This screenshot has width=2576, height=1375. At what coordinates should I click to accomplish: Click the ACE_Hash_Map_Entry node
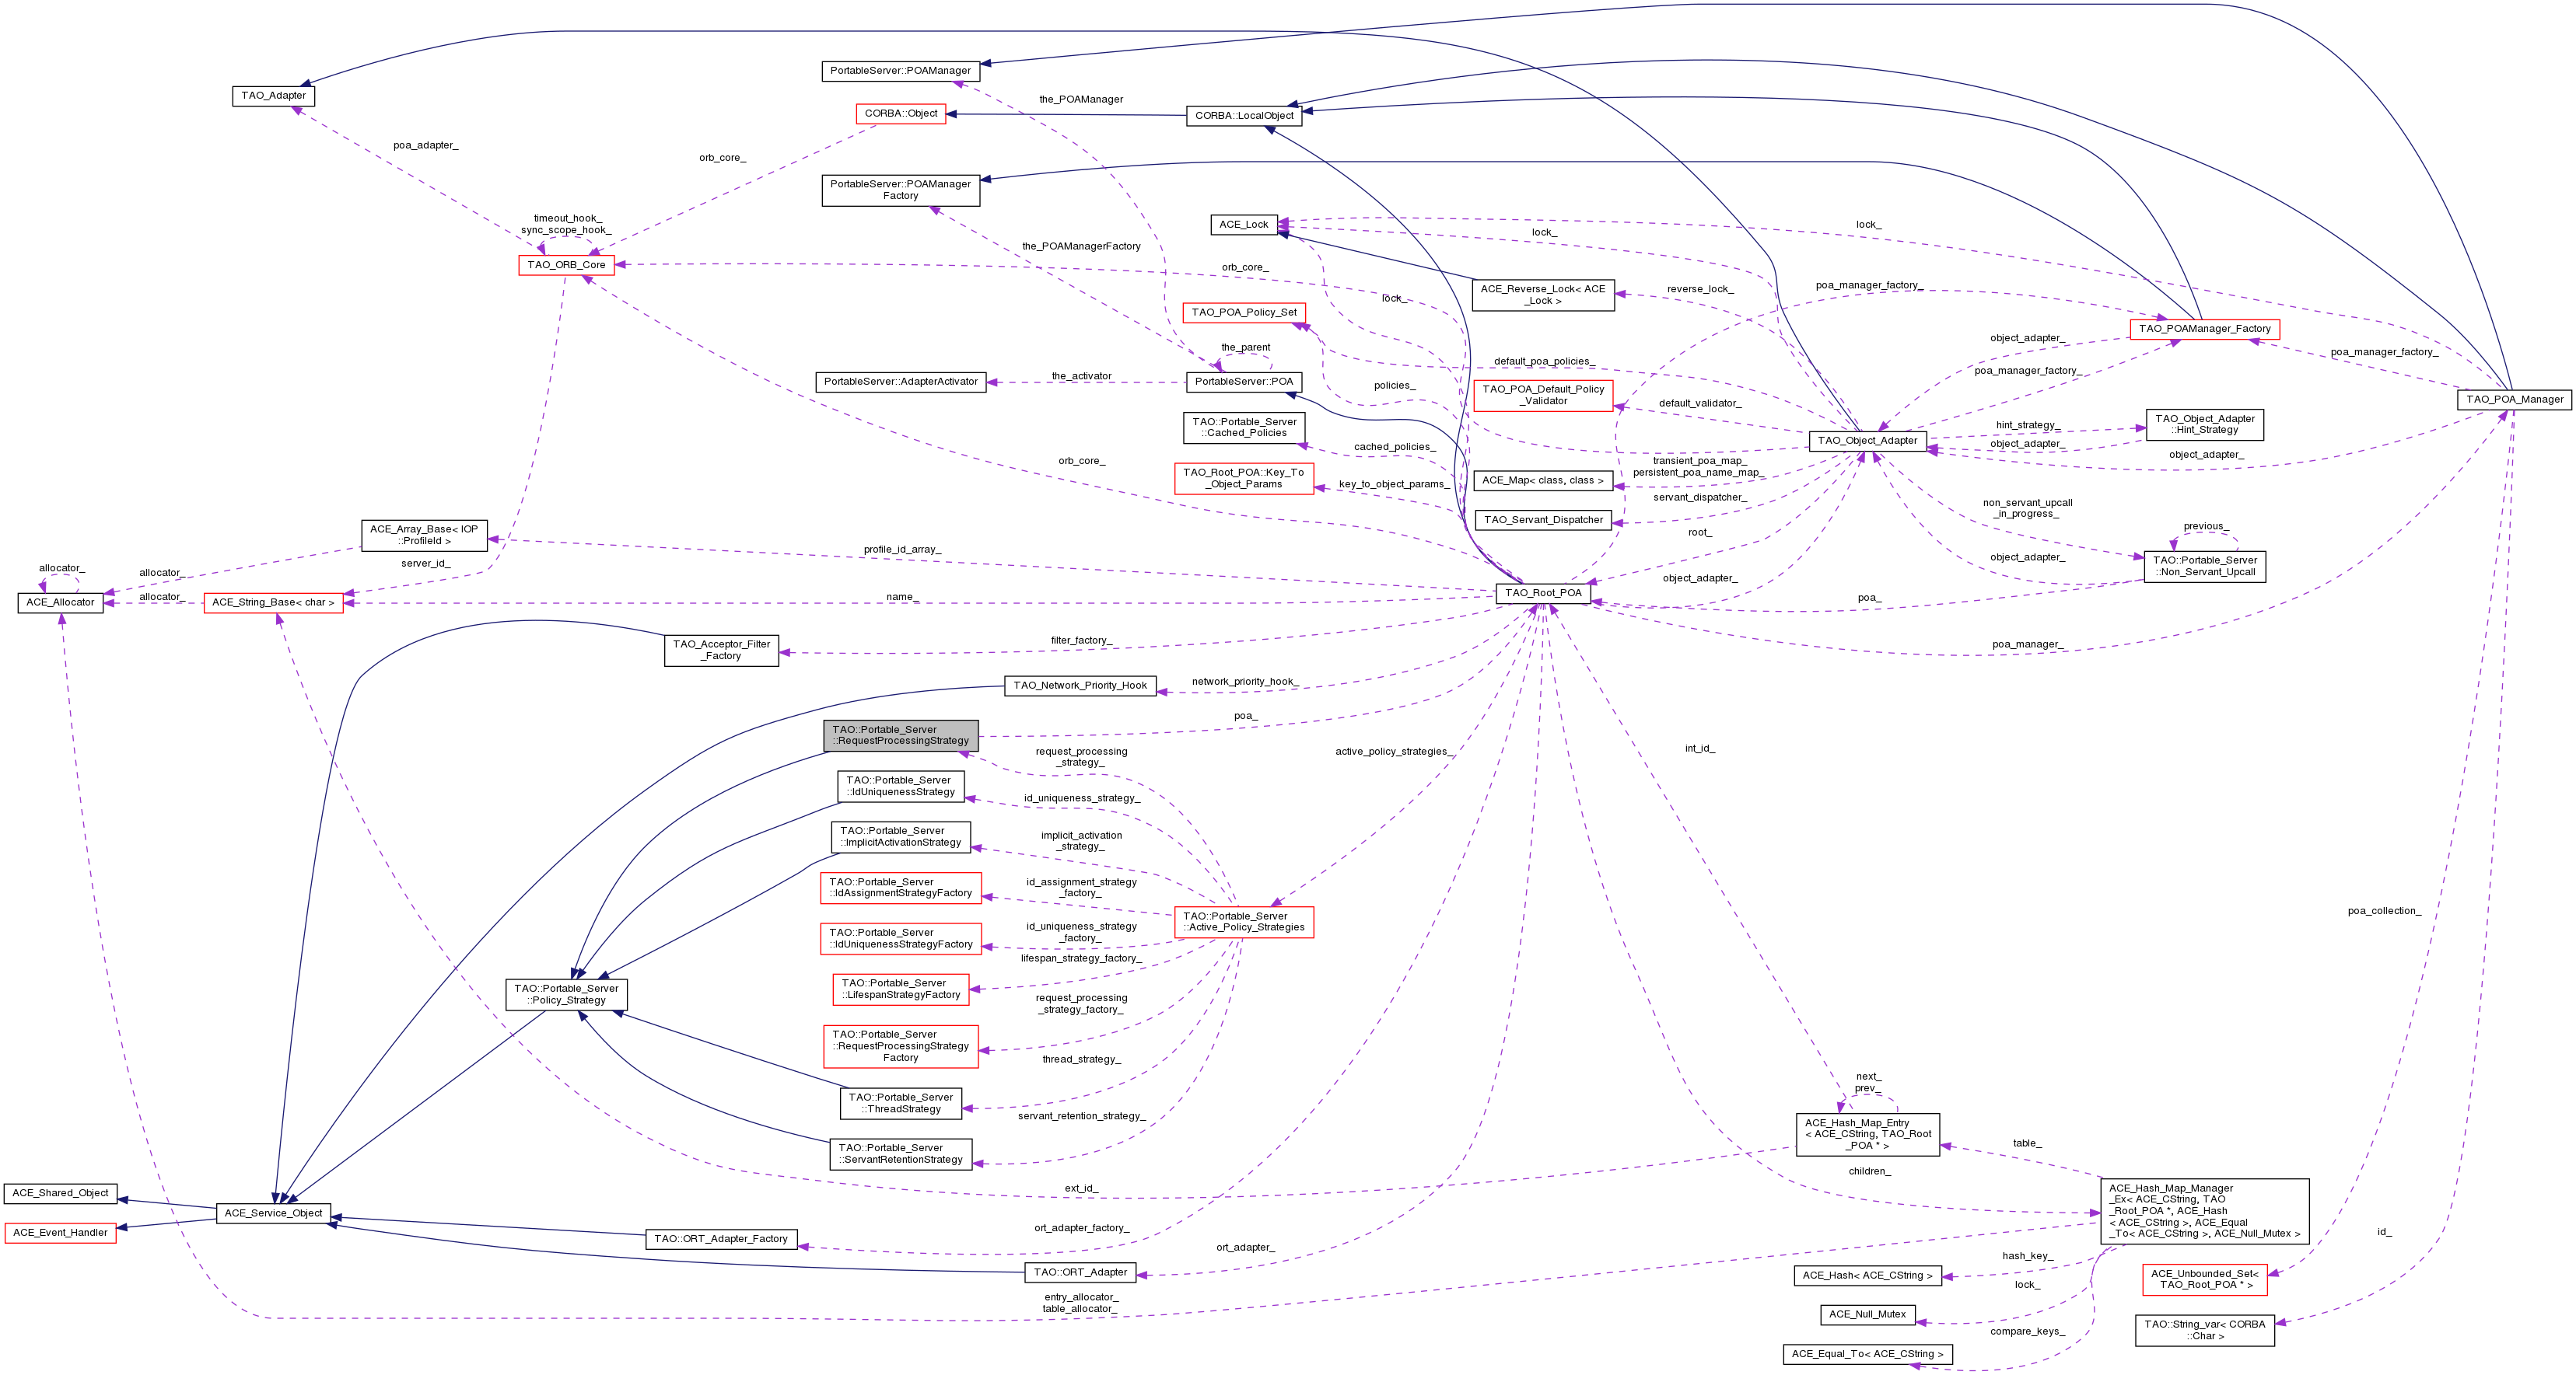pyautogui.click(x=1867, y=1134)
